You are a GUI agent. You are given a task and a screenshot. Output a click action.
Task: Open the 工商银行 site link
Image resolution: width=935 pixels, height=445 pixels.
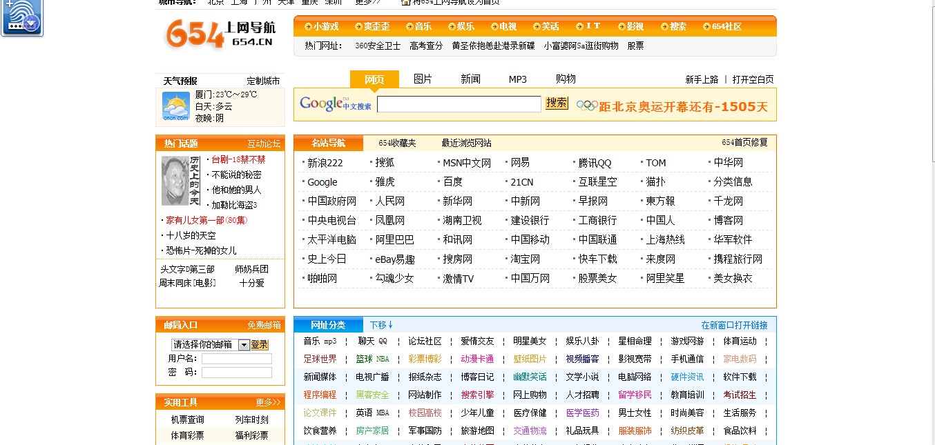598,221
